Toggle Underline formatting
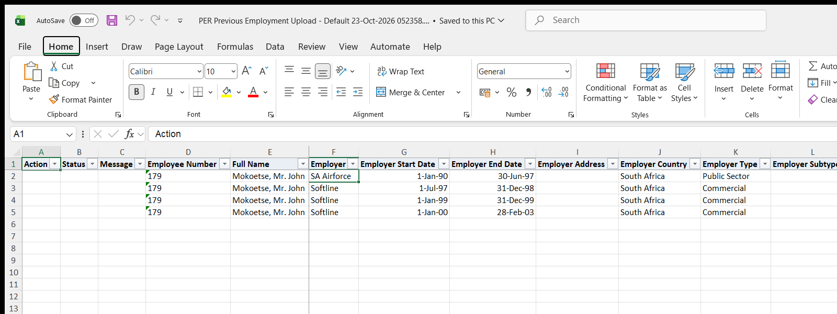837x314 pixels. click(x=169, y=92)
